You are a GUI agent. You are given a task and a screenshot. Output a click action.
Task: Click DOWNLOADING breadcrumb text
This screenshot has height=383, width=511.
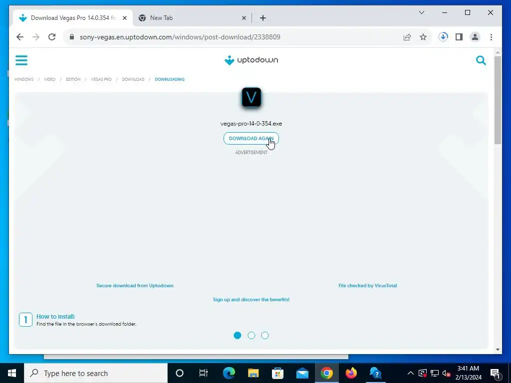click(x=170, y=79)
